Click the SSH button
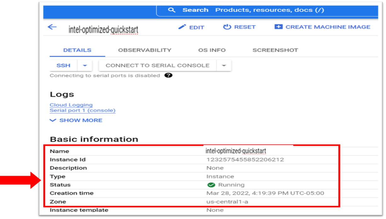This screenshot has width=386, height=219. pos(63,66)
